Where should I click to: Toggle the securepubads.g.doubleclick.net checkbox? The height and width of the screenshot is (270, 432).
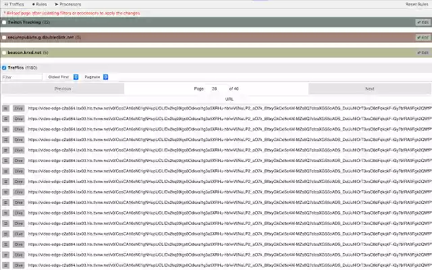click(x=4, y=38)
